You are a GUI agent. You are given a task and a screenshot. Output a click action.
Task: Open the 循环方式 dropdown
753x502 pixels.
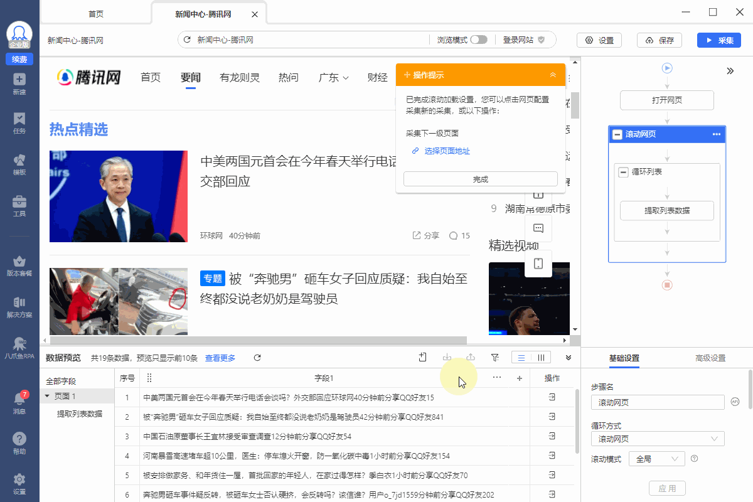click(658, 439)
